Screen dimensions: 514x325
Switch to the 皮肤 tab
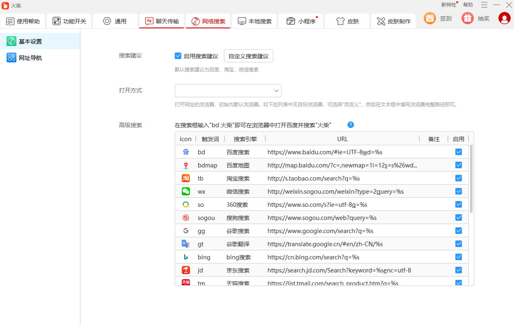click(x=347, y=21)
